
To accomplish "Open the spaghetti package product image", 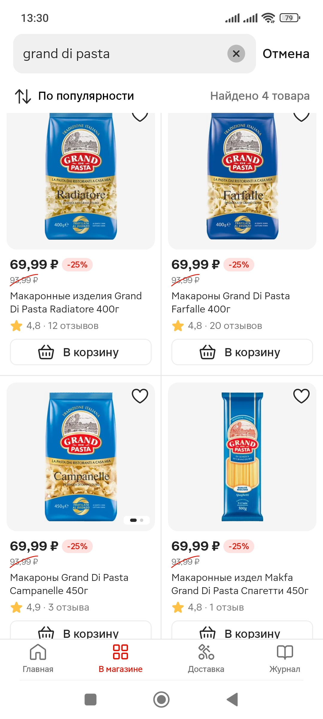I will coord(242,457).
